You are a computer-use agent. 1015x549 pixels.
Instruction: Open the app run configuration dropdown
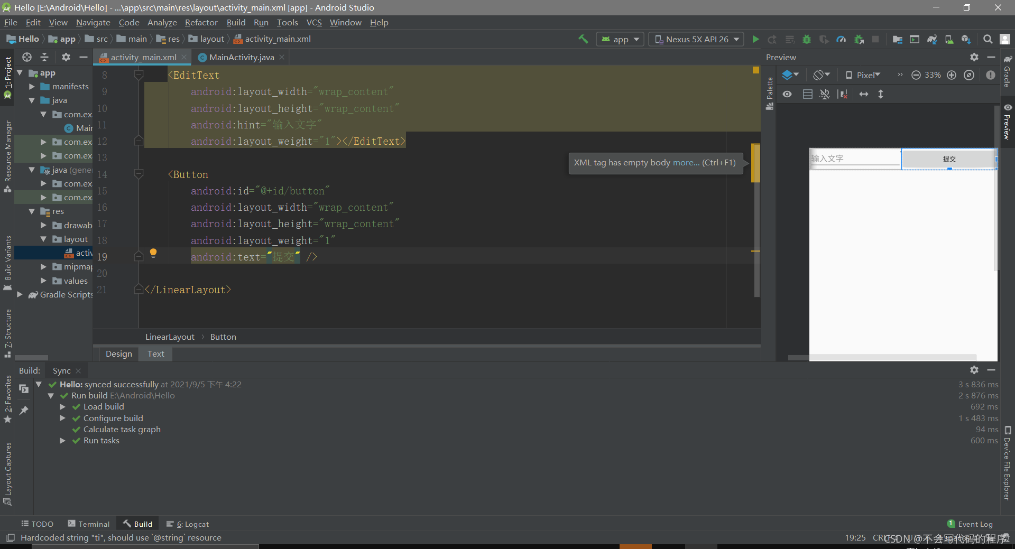coord(621,39)
